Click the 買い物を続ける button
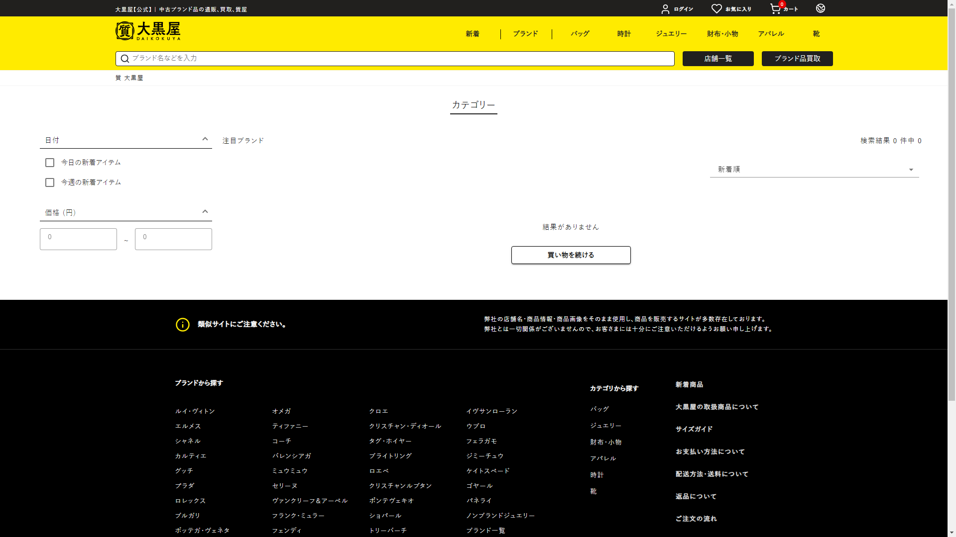 click(x=571, y=255)
